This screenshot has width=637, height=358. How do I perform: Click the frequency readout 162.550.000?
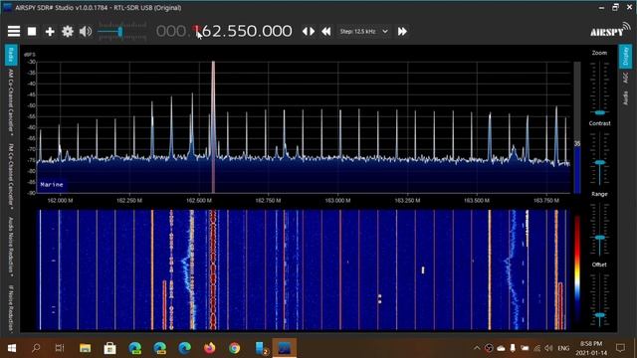[x=224, y=31]
